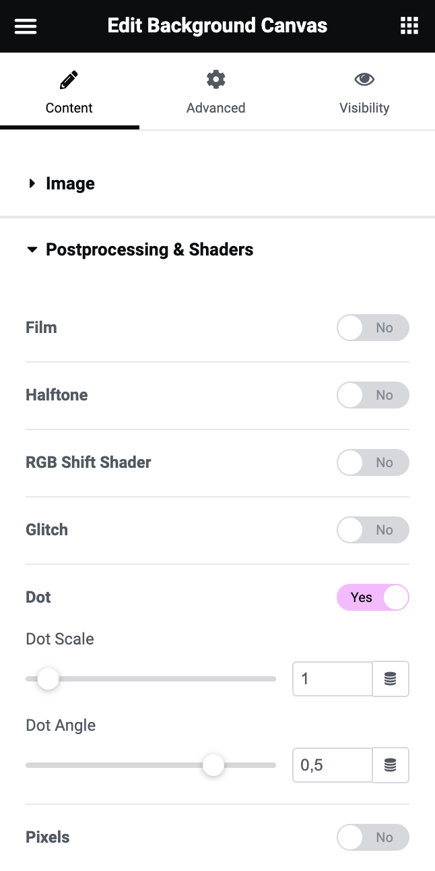Click the Dot Scale slider handle
This screenshot has height=871, width=435.
point(48,679)
